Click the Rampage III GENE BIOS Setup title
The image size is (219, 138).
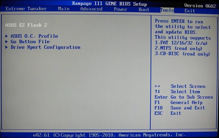pos(110,4)
